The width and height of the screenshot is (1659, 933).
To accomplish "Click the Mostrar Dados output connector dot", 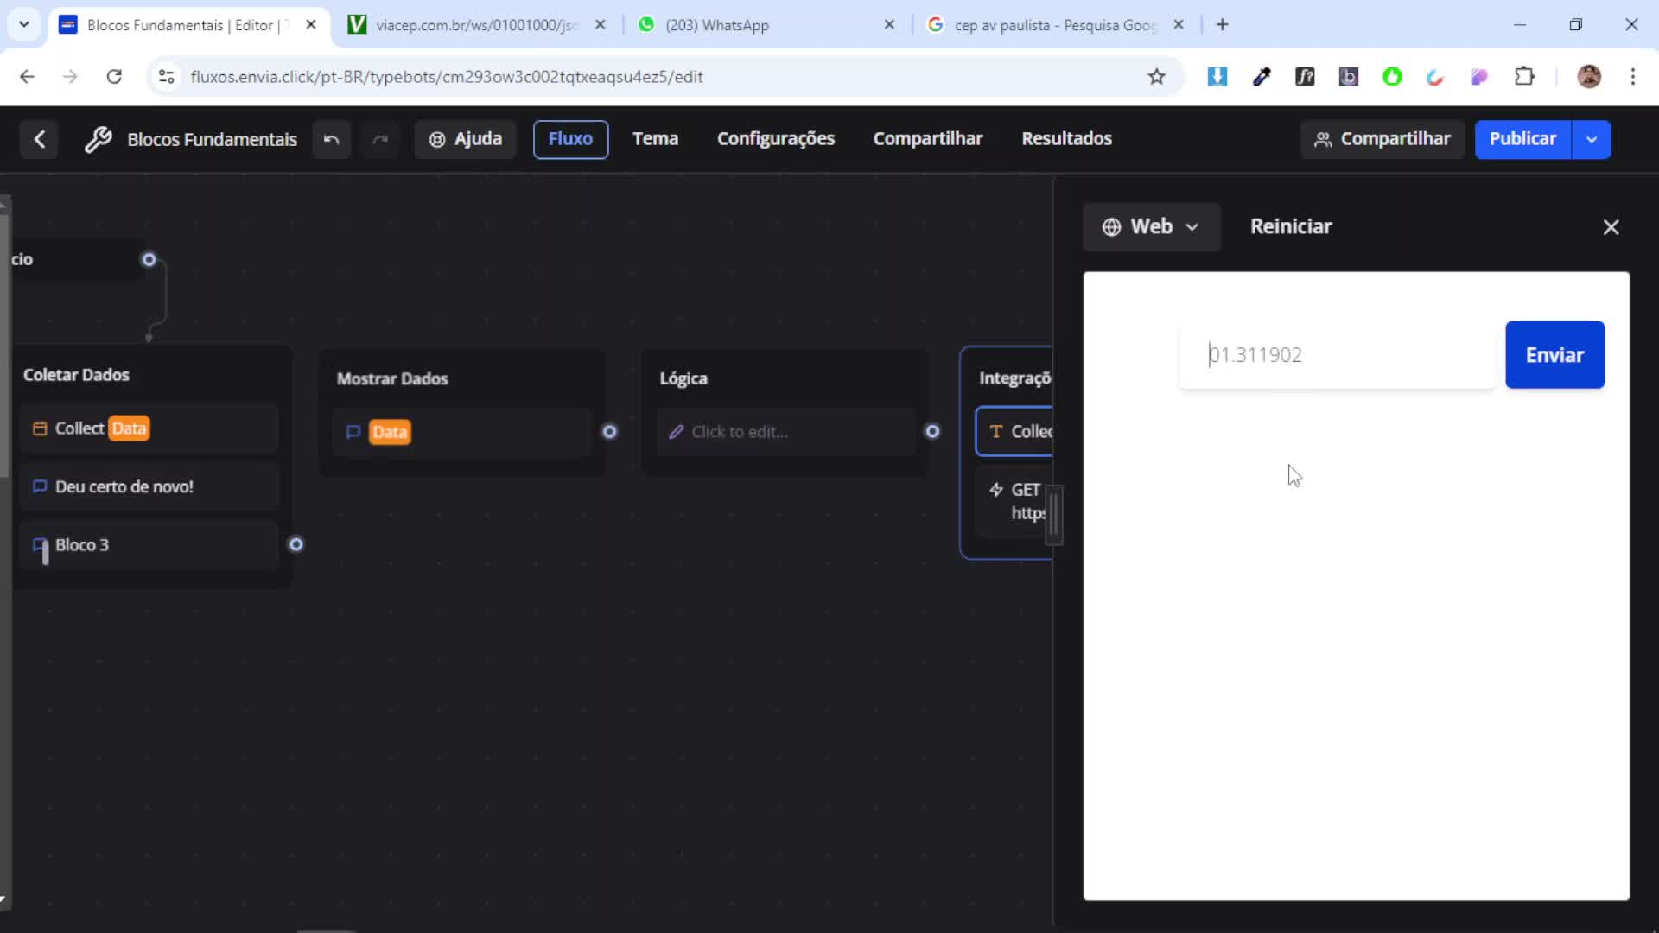I will click(x=610, y=432).
